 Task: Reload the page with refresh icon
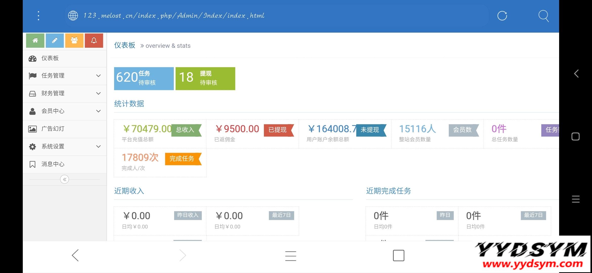(502, 16)
